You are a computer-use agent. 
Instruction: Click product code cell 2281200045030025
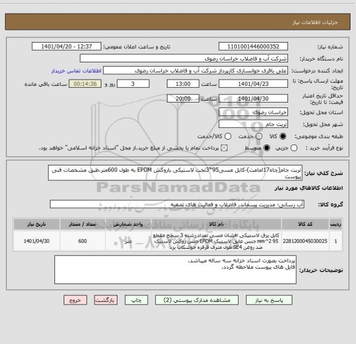pos(305,241)
